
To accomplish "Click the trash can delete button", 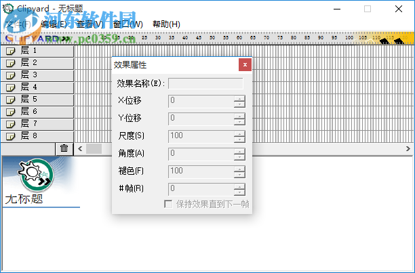I will click(x=64, y=149).
